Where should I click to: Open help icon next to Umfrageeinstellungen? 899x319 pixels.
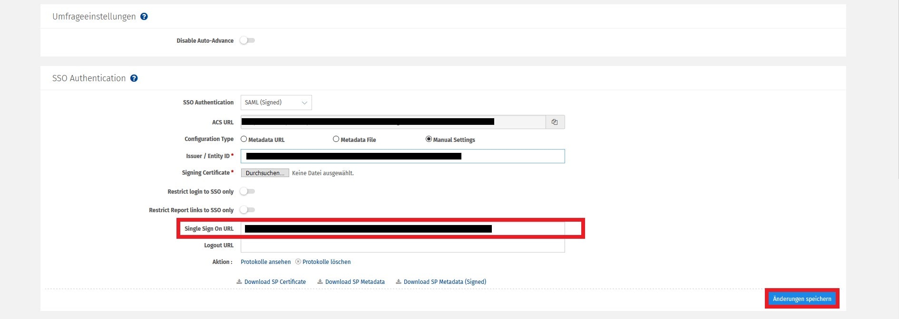click(144, 17)
